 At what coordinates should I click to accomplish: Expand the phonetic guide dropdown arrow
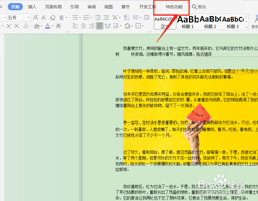(66, 17)
